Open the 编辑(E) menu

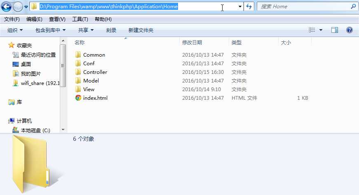tap(34, 19)
